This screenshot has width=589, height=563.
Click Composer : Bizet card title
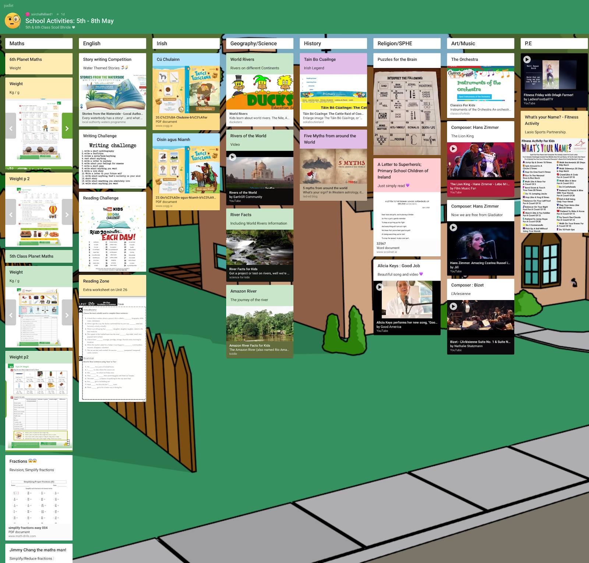coord(468,285)
